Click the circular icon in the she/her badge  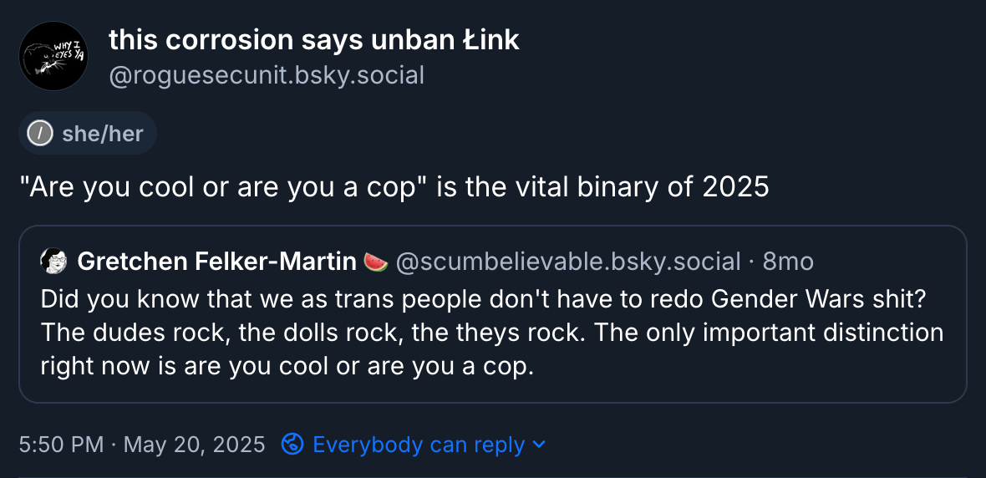coord(40,133)
